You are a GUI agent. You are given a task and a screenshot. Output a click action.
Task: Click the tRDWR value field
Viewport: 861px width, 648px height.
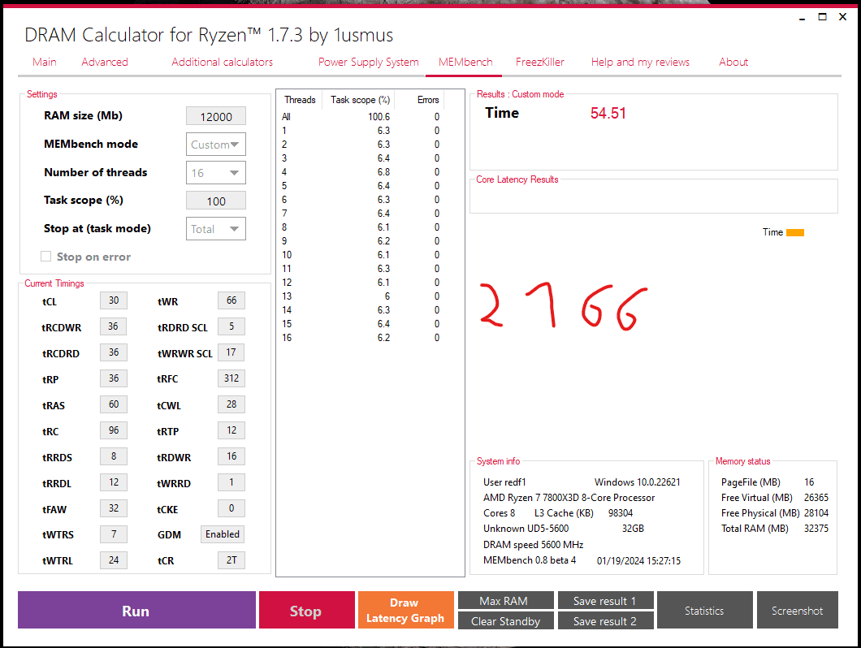(231, 456)
